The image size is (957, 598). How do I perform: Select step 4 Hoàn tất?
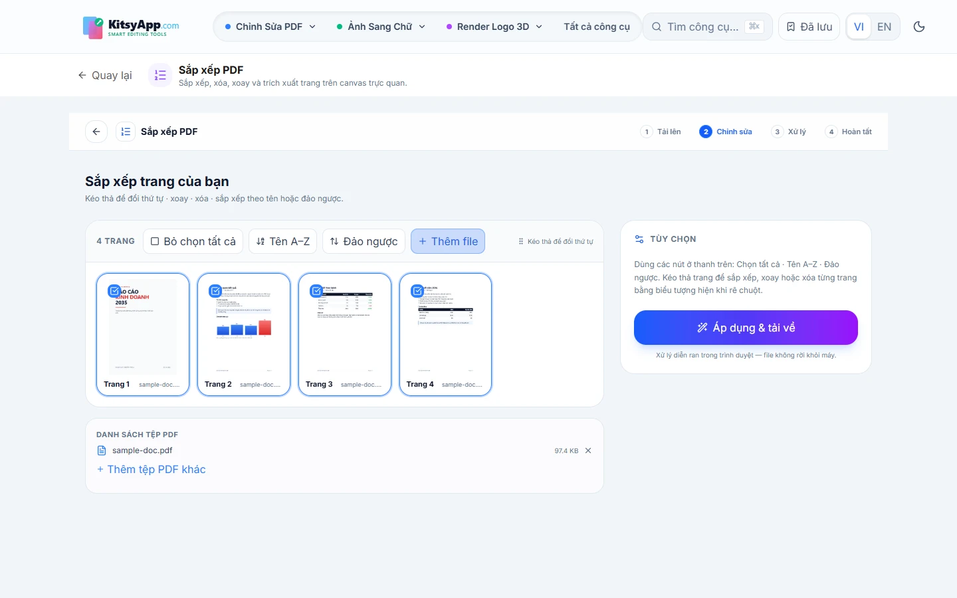(x=849, y=132)
